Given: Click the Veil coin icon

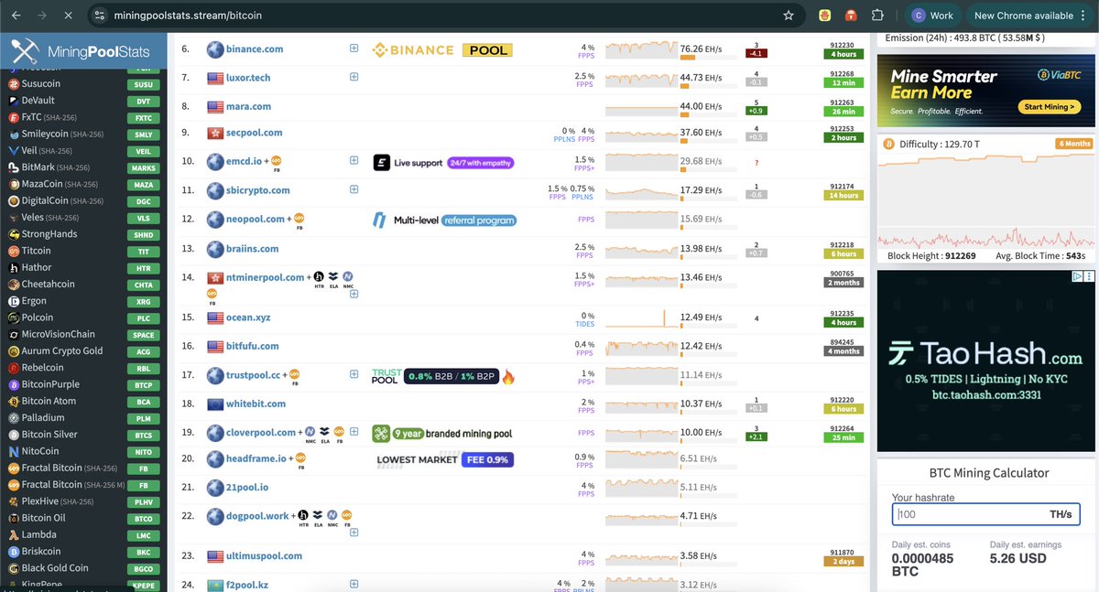Looking at the screenshot, I should click(14, 151).
